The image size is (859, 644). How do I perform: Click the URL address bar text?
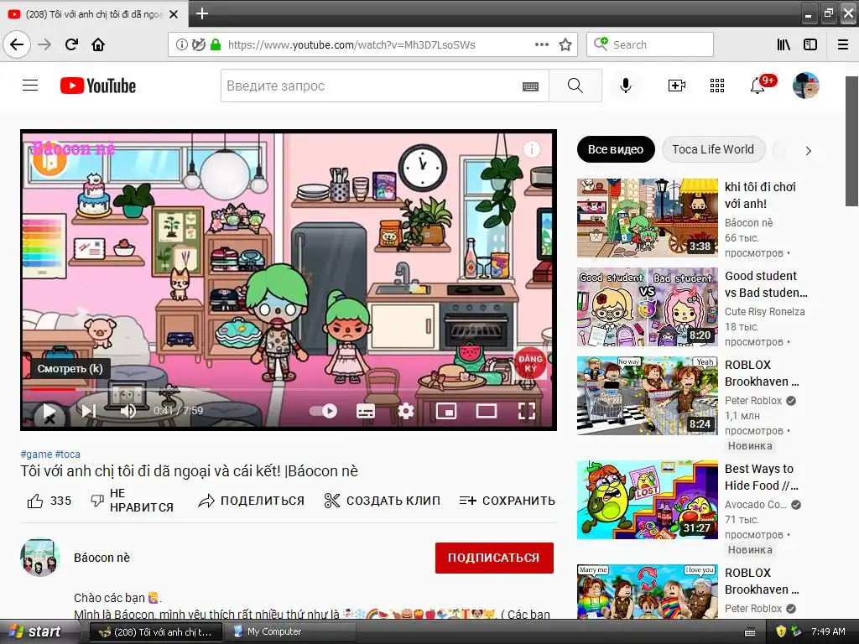pyautogui.click(x=351, y=45)
